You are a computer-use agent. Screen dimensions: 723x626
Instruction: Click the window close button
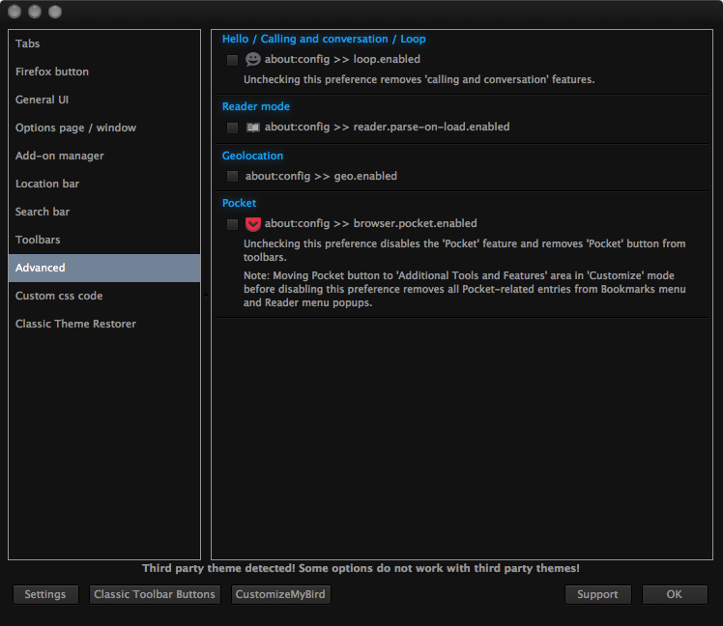14,12
